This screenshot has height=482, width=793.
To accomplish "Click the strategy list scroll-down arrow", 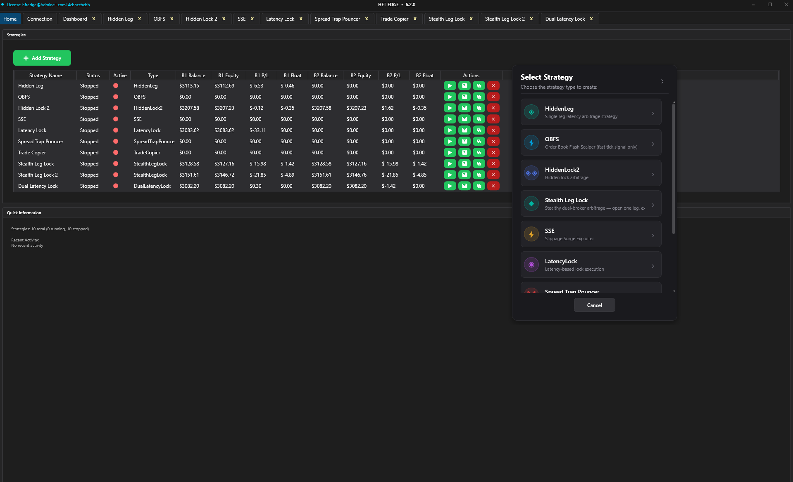I will point(674,291).
